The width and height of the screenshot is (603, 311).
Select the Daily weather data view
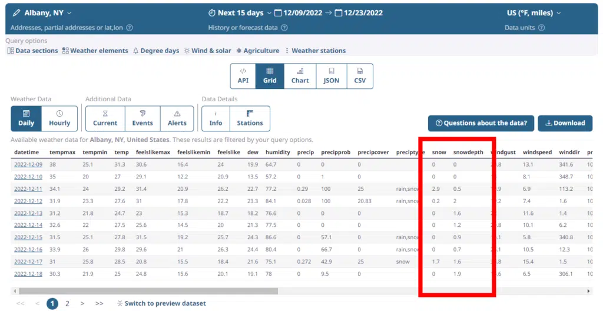[26, 118]
